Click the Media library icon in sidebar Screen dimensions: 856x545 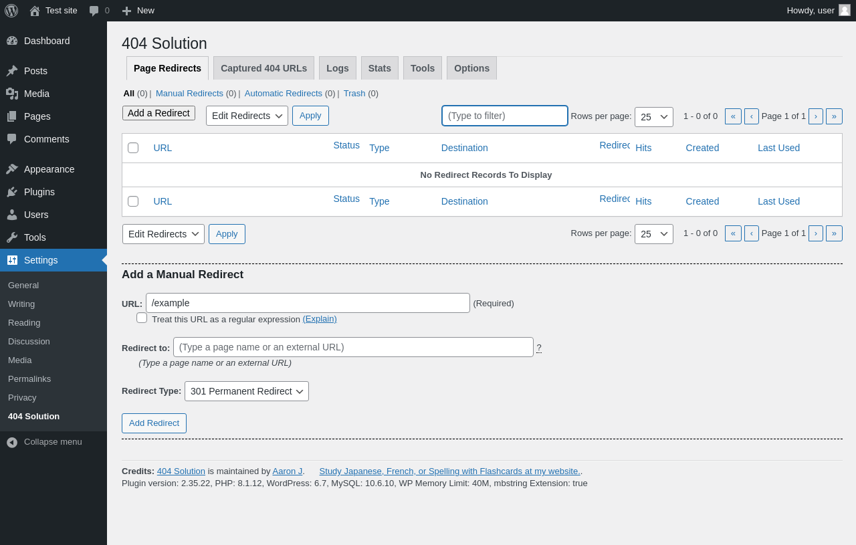pyautogui.click(x=12, y=94)
